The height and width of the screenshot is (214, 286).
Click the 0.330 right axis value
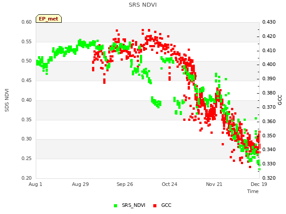(269, 164)
